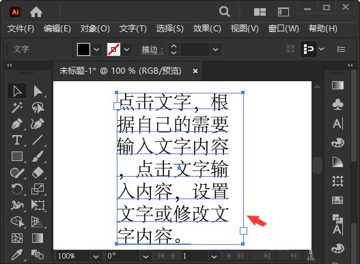Select the Curvature tool

(x=38, y=123)
